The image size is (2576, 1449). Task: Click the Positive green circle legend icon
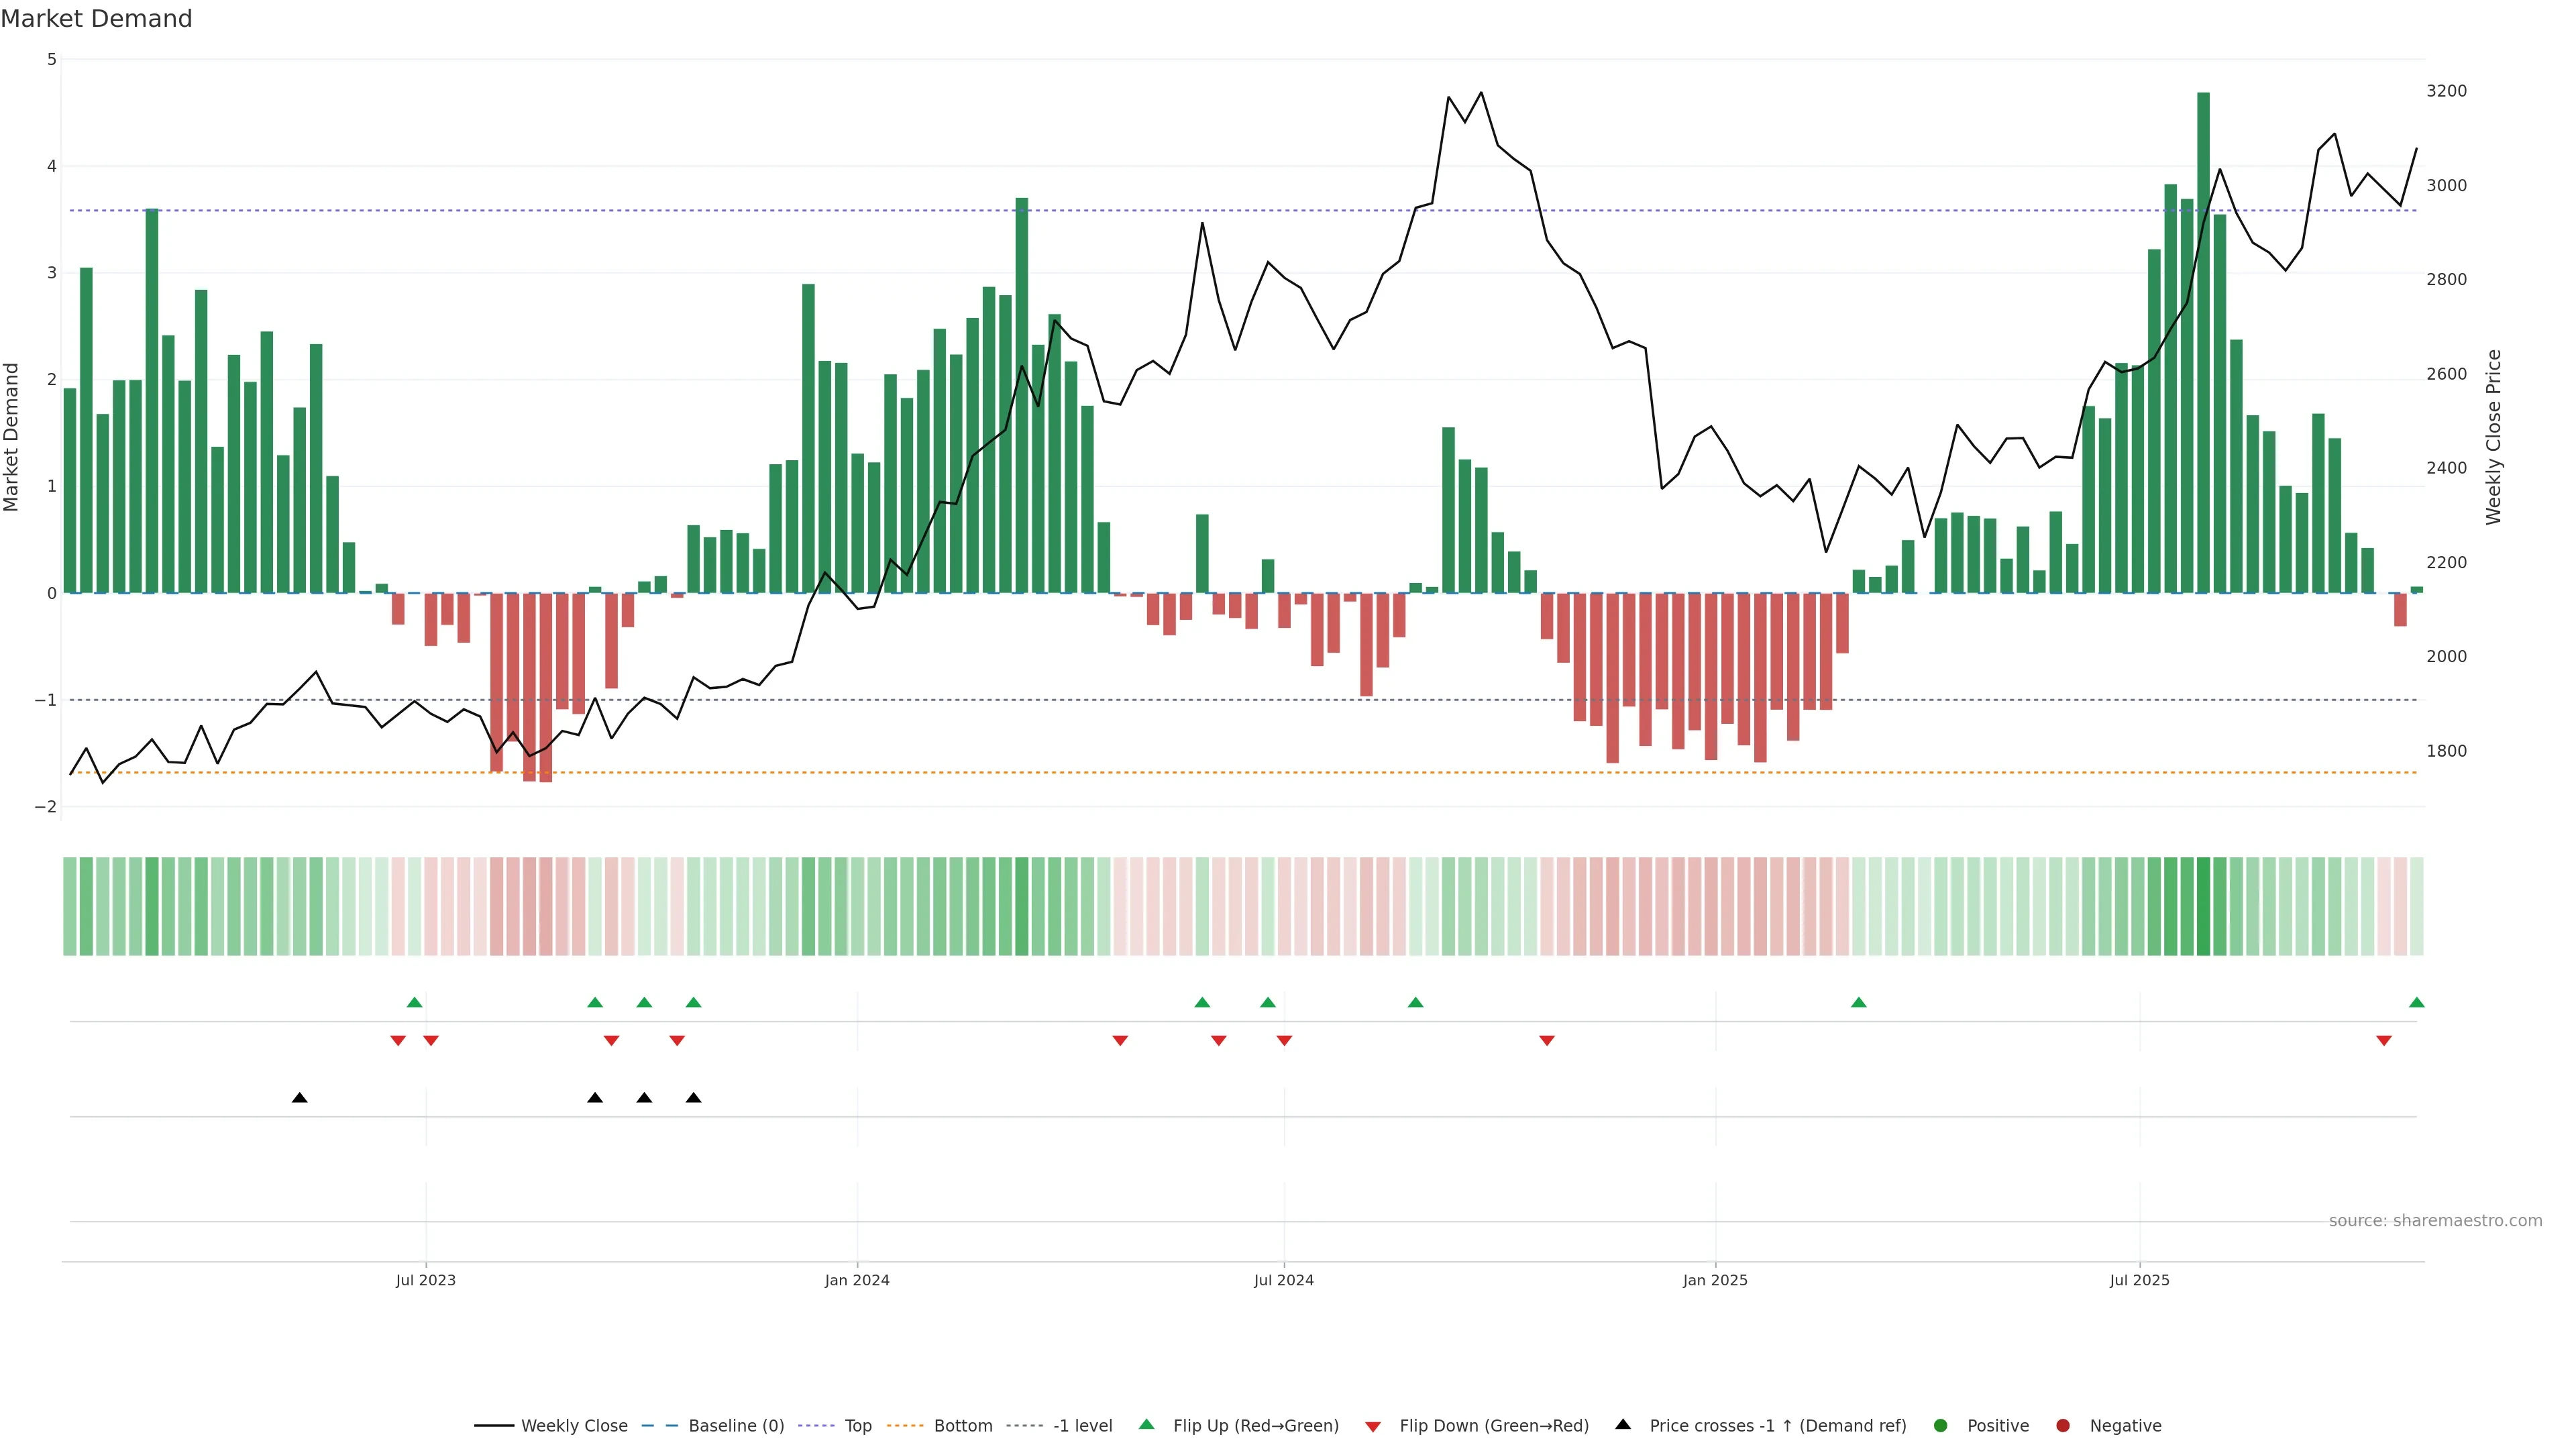click(x=1941, y=1426)
